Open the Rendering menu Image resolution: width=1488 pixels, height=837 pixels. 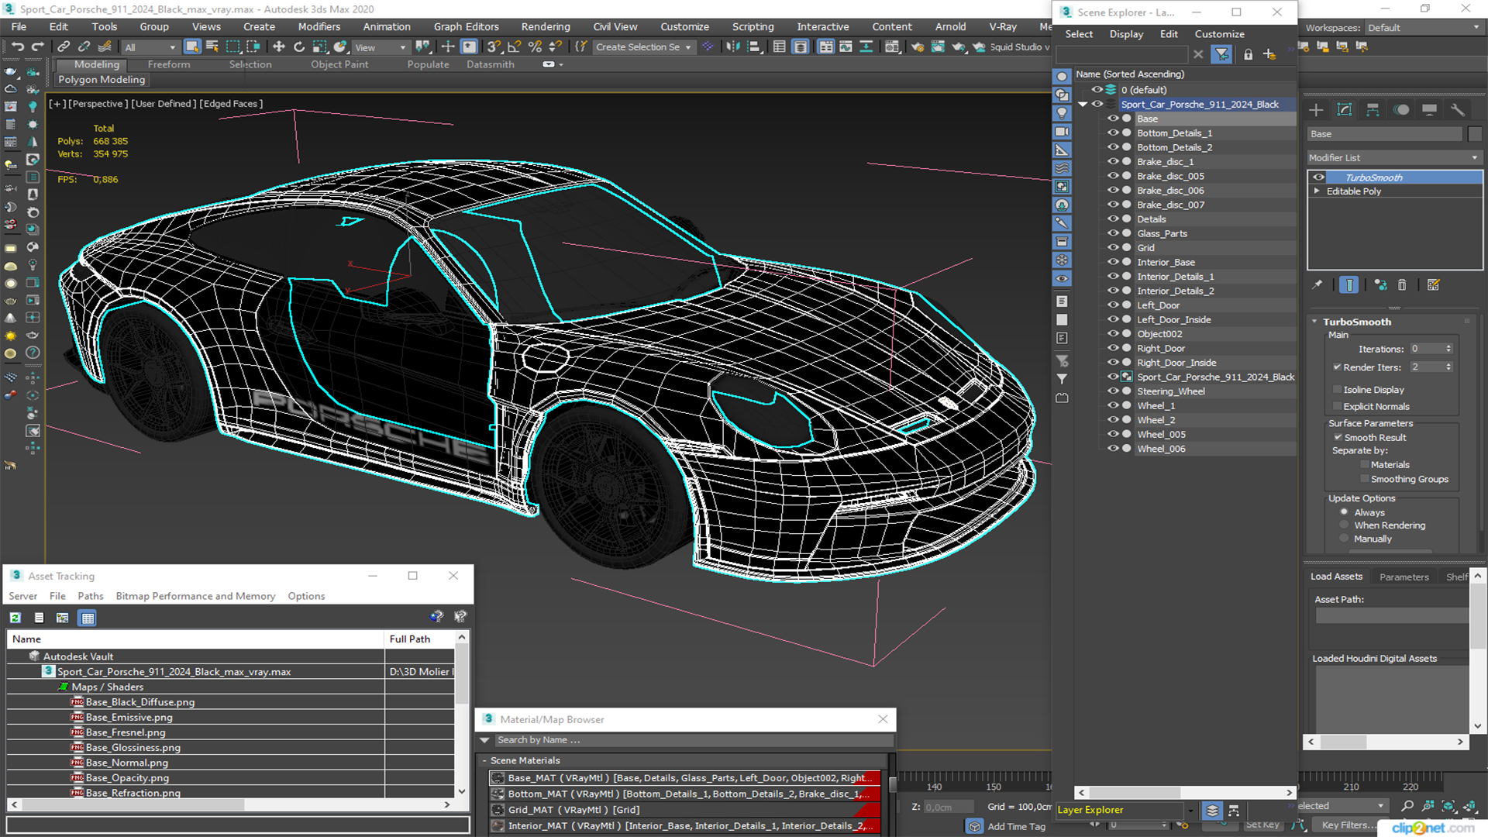pyautogui.click(x=545, y=26)
